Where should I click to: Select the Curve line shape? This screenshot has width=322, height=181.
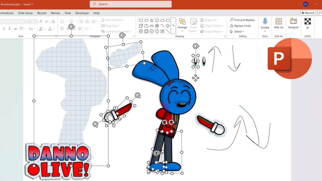pyautogui.click(x=163, y=26)
